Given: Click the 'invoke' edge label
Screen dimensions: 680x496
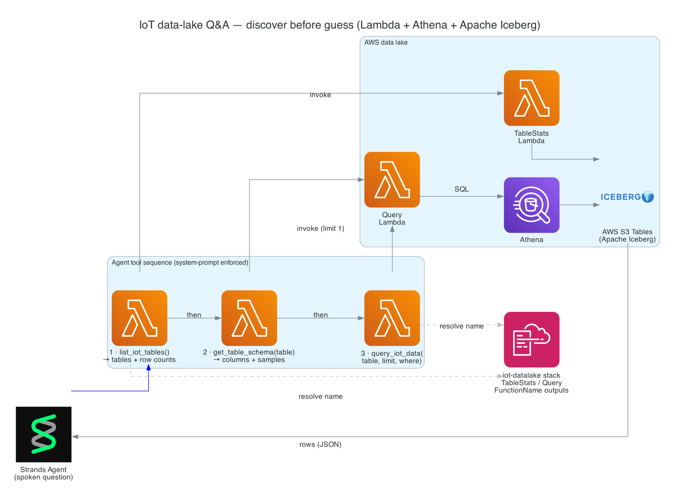Looking at the screenshot, I should point(321,95).
